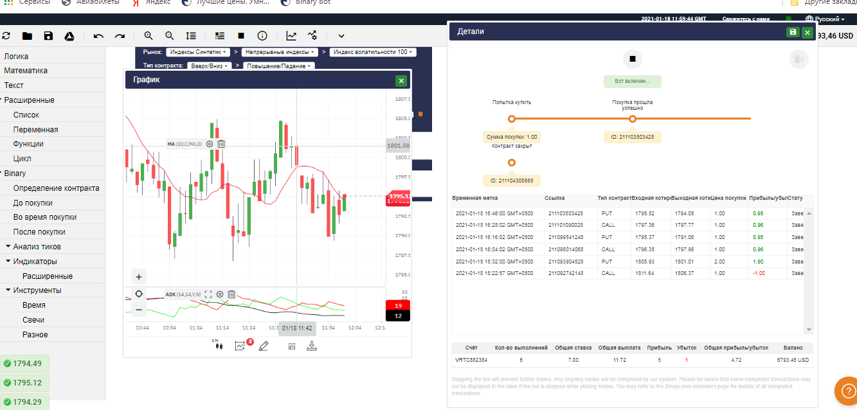Open the Индексы Синтетик market dropdown
857x410 pixels.
coord(197,52)
